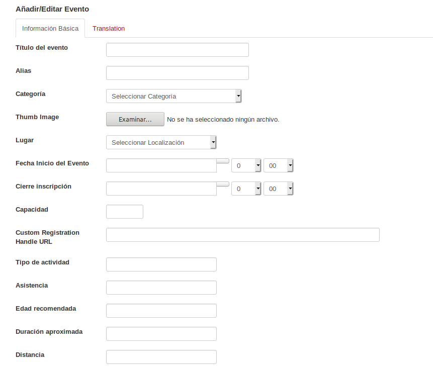Focus the Capacidad input box
The image size is (433, 369).
pos(125,212)
